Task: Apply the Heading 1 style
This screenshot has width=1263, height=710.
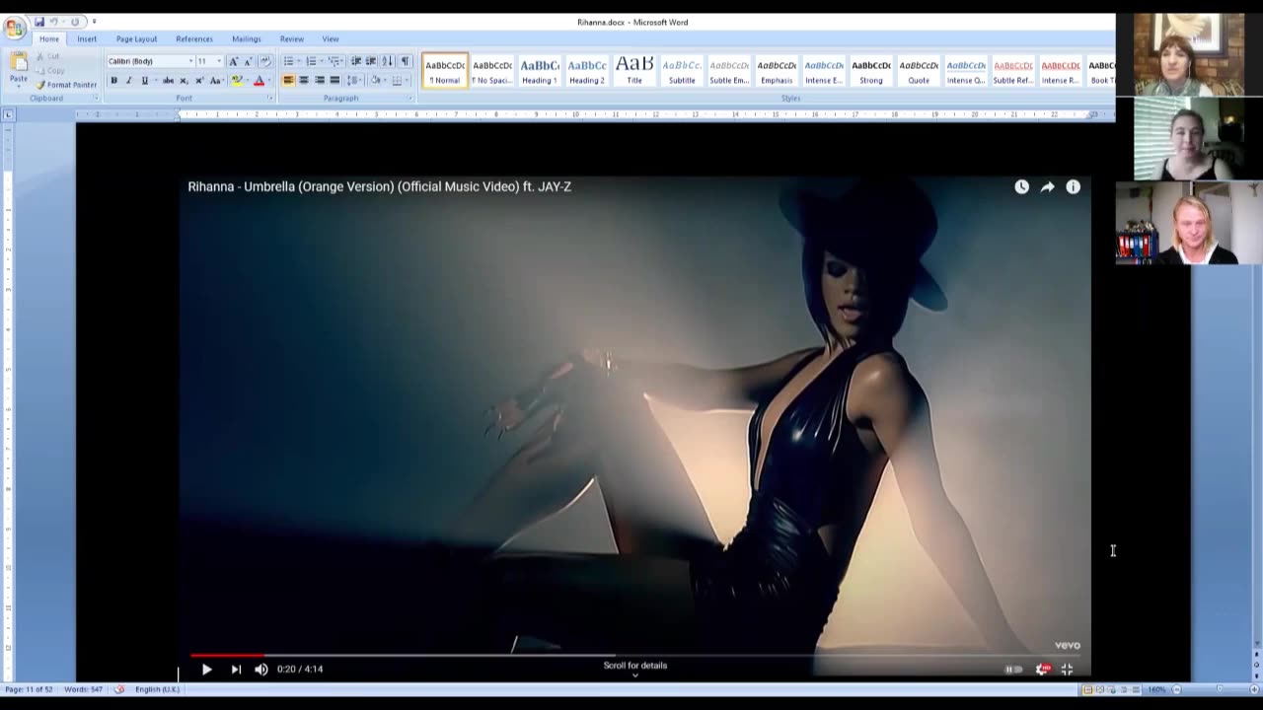Action: coord(540,71)
